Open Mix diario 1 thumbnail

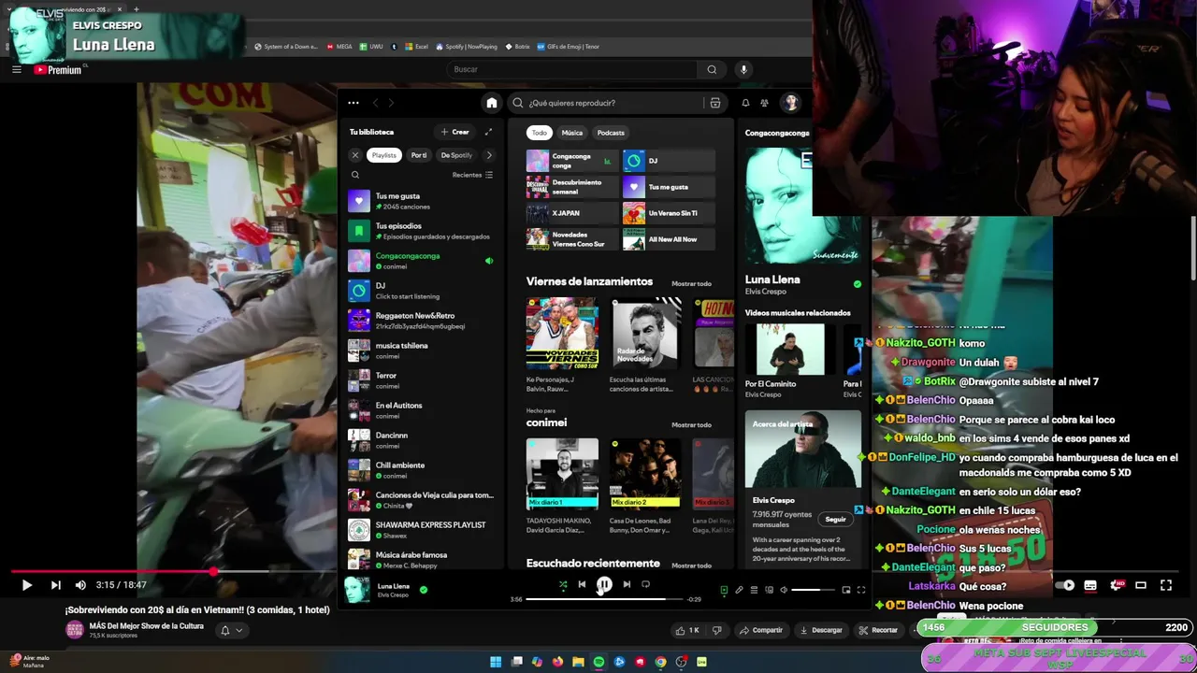[562, 474]
